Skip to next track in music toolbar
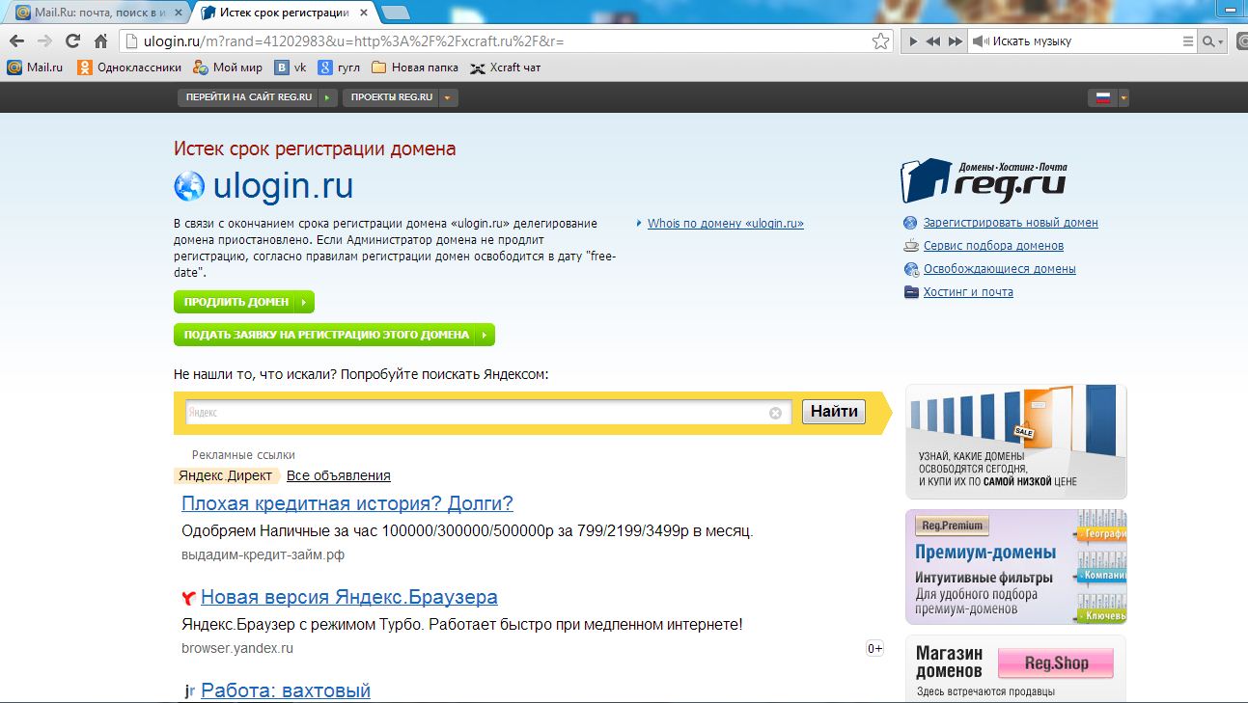Image resolution: width=1248 pixels, height=703 pixels. (955, 41)
